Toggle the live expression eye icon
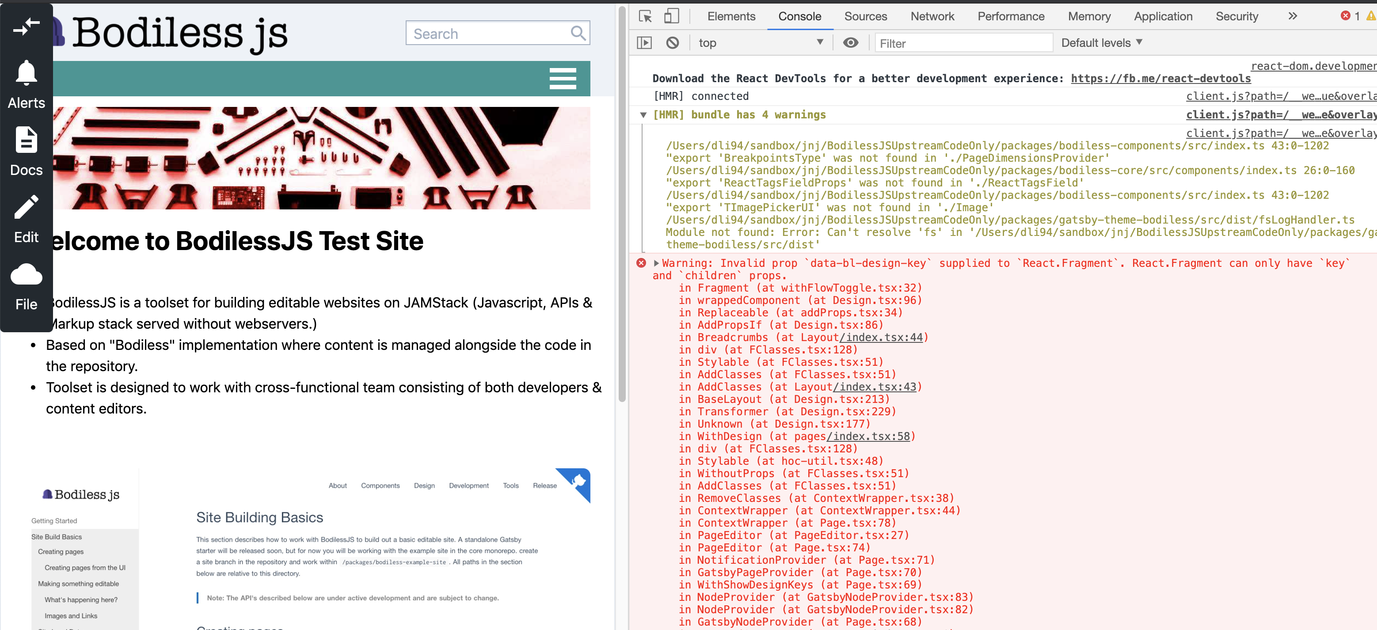 click(x=851, y=42)
